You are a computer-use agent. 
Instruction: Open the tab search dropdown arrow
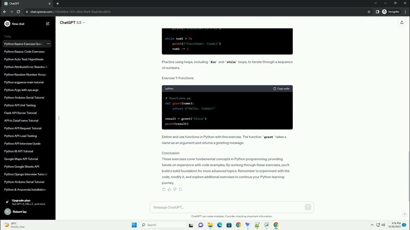tap(375, 3)
